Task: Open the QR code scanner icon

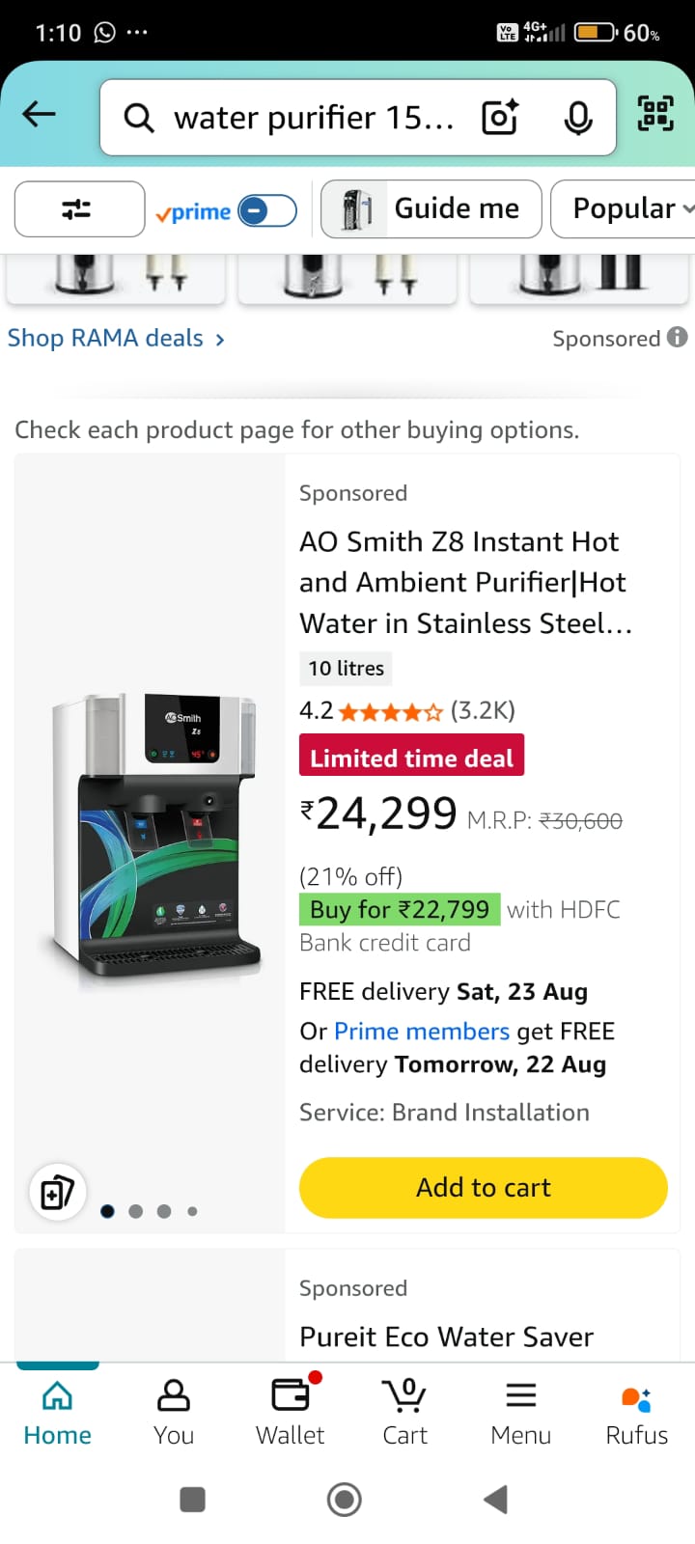Action: (x=655, y=114)
